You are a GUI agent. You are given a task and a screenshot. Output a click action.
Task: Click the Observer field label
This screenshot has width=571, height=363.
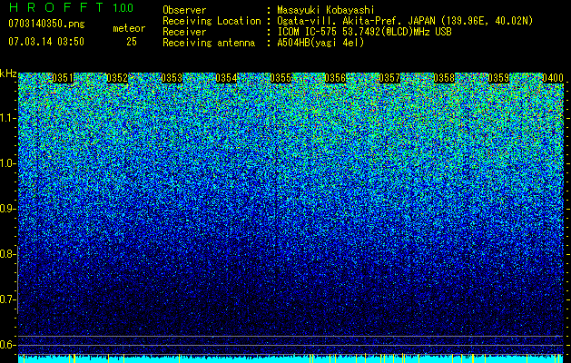(184, 11)
